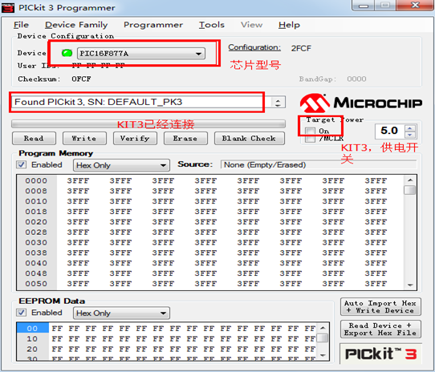The width and height of the screenshot is (435, 372).
Task: Click Program Memory scrollbar up arrow
Action: (410, 180)
